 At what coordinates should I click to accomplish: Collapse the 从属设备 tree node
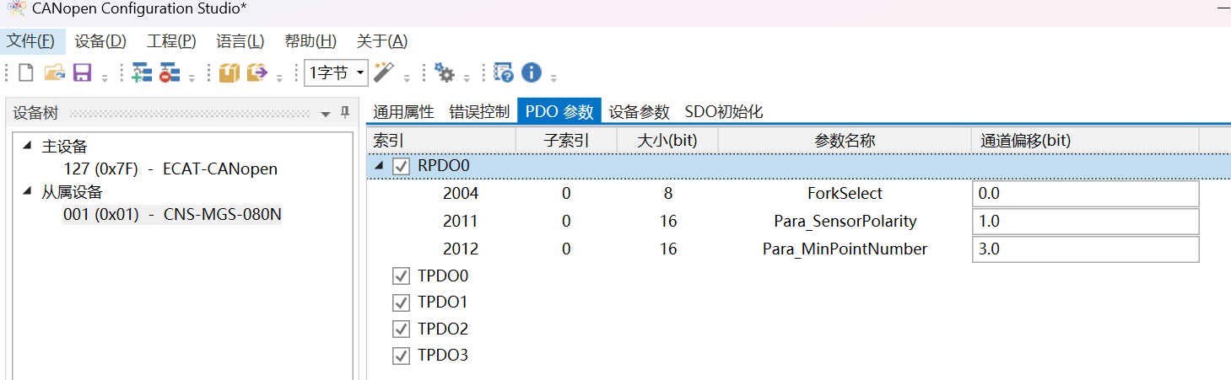tap(27, 190)
